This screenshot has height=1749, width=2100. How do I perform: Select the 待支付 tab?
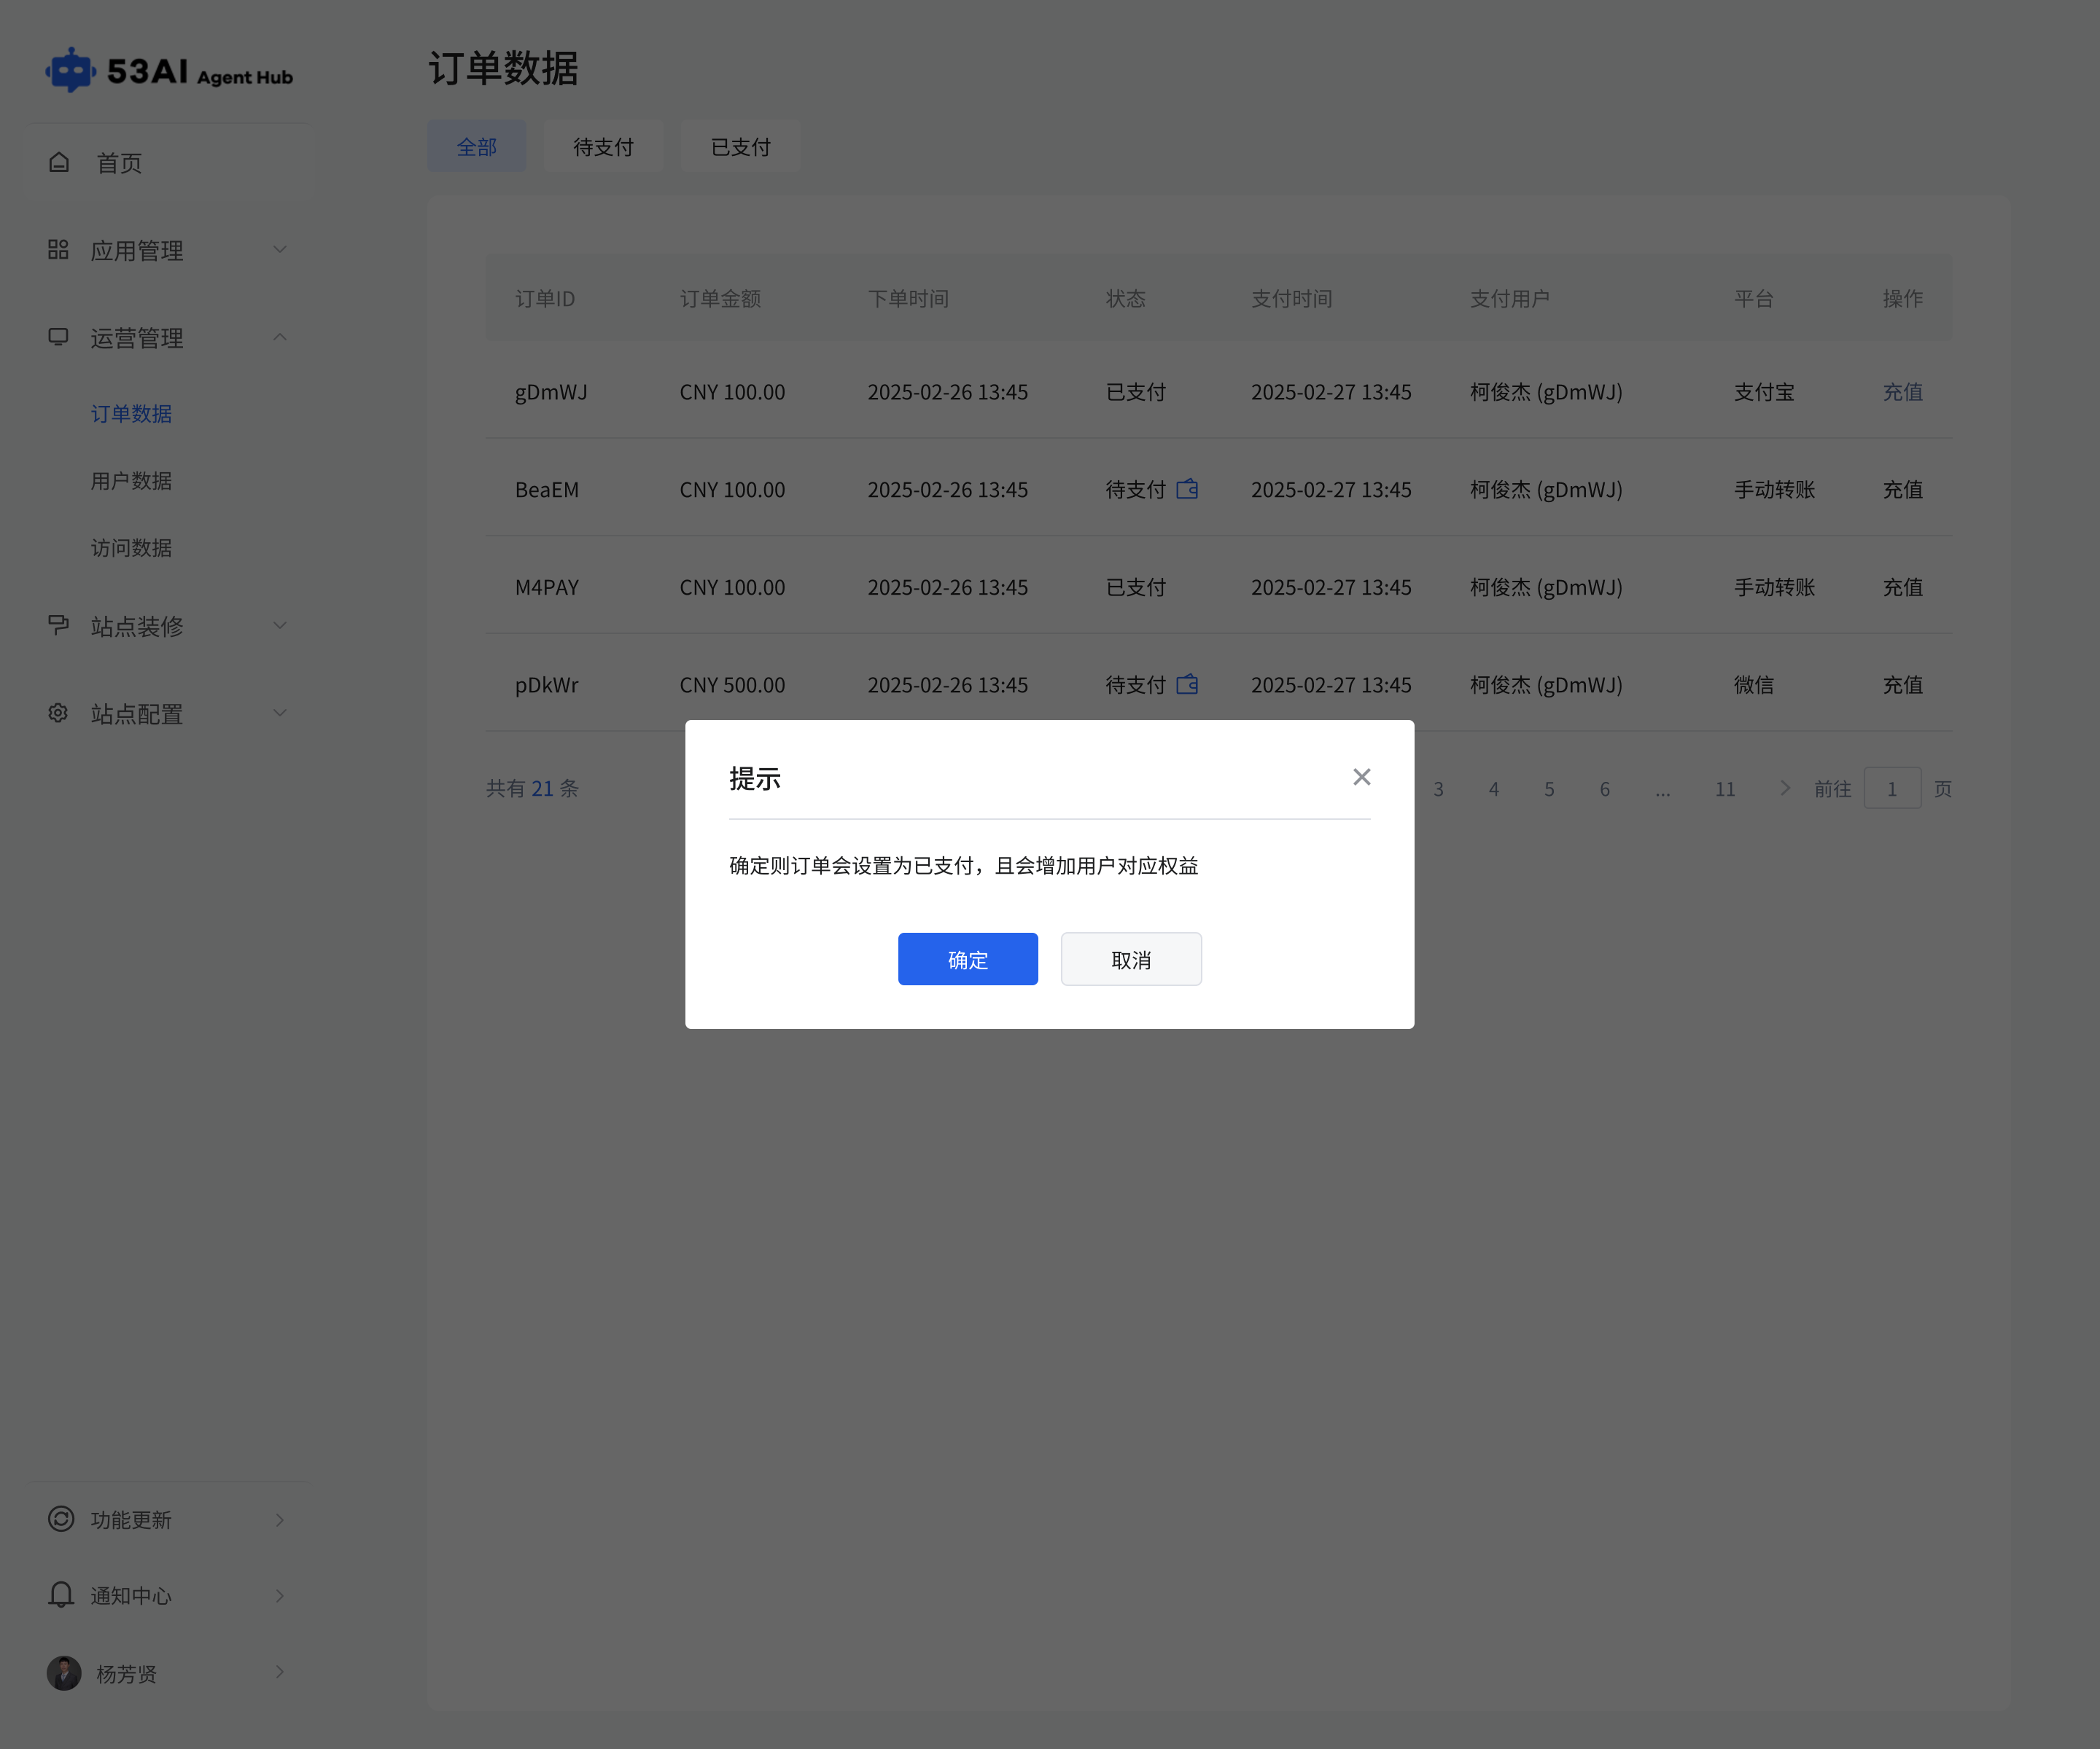(604, 147)
